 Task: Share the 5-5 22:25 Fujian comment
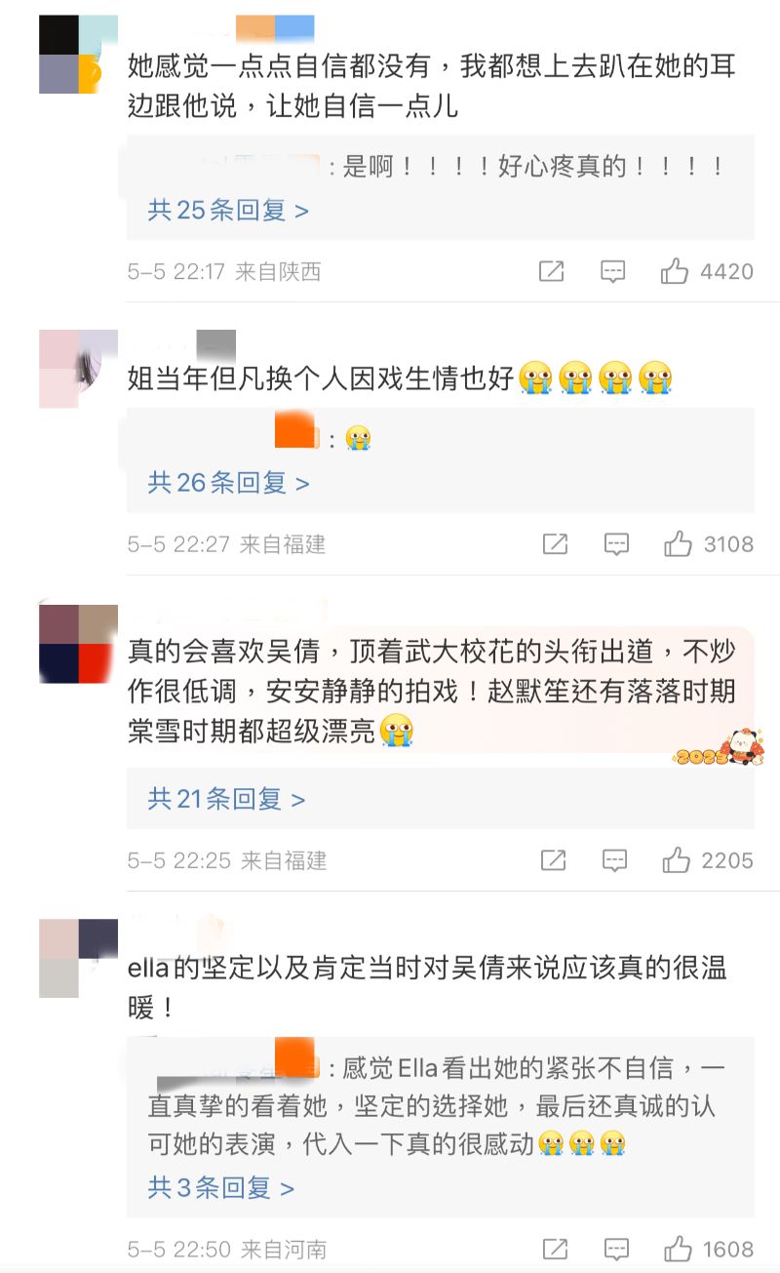[x=554, y=859]
